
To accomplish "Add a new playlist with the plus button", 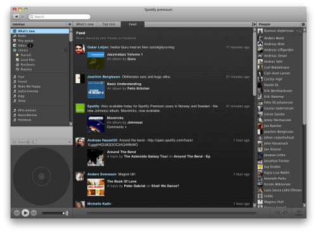I will tap(70, 24).
